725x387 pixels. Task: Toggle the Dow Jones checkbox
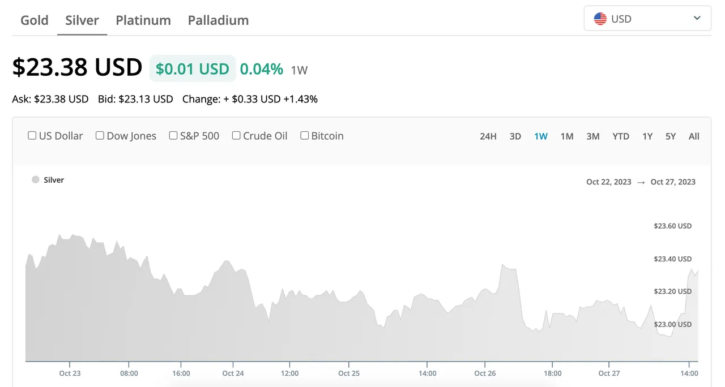[x=100, y=136]
